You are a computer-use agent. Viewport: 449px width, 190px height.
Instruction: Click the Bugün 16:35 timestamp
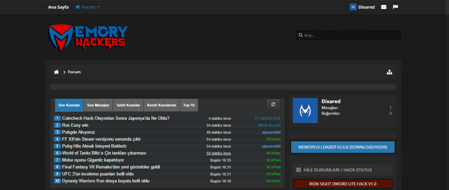[x=221, y=160]
